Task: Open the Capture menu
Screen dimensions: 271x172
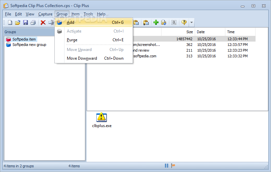Action: (45, 14)
